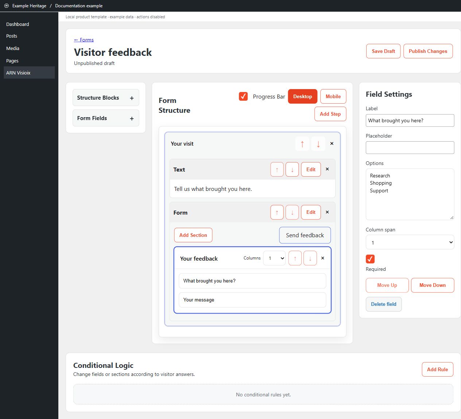Move the Your visit step down

point(318,144)
